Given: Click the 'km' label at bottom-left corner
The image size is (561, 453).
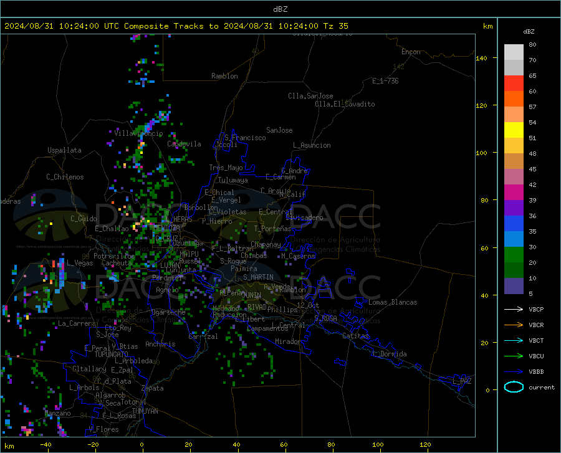Looking at the screenshot, I should pos(9,446).
